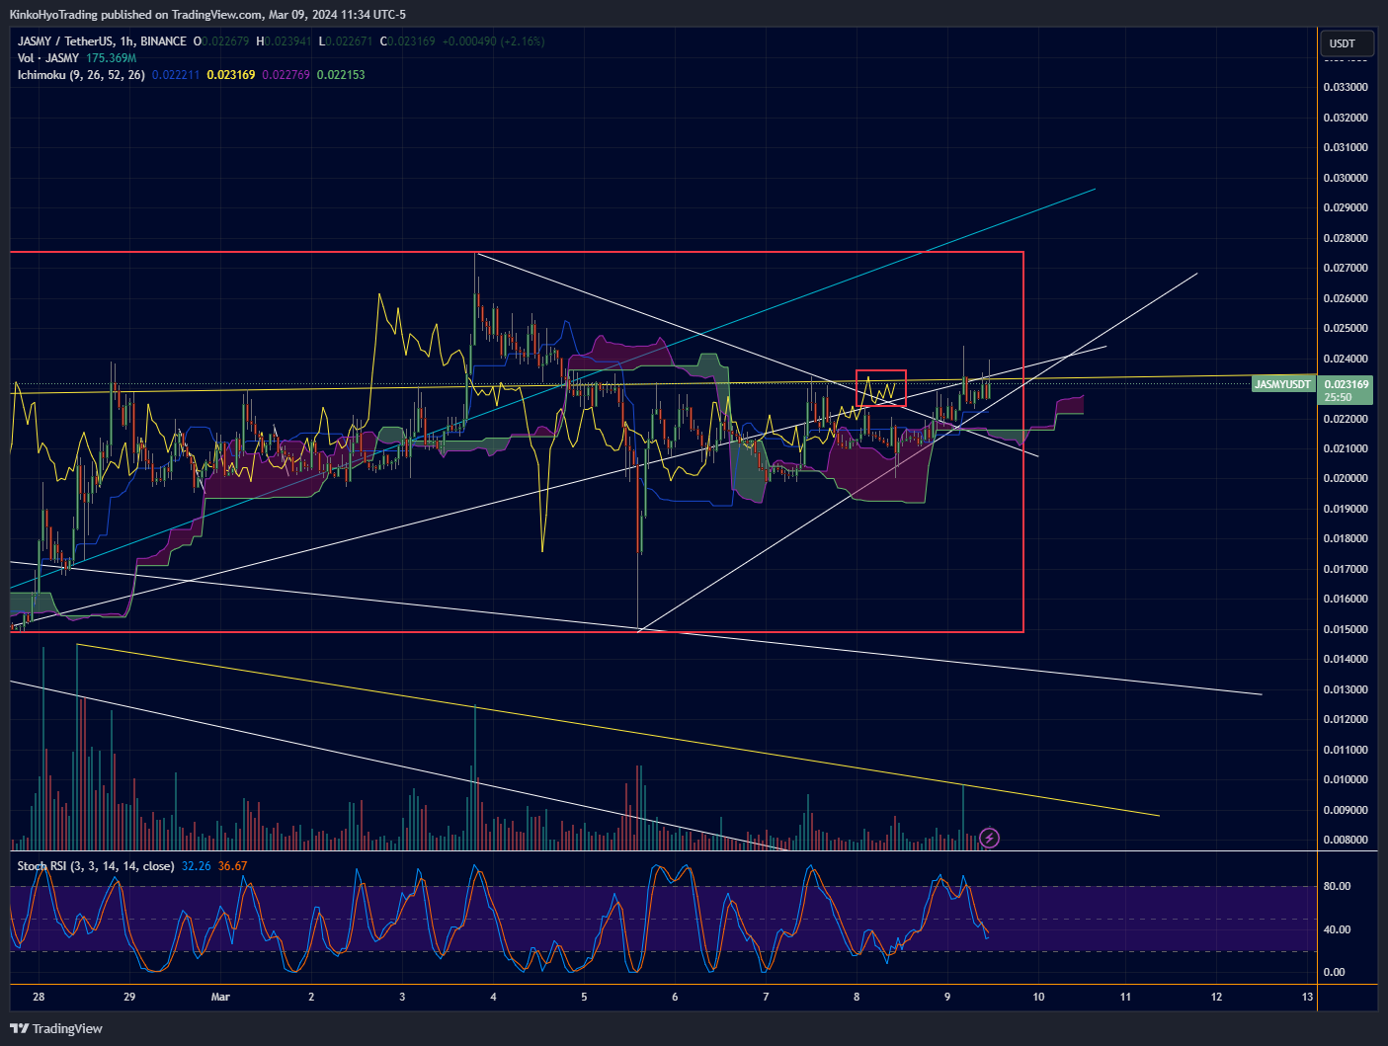Click the yellow Ichimoku value 0.023169
The image size is (1388, 1046).
tap(231, 75)
